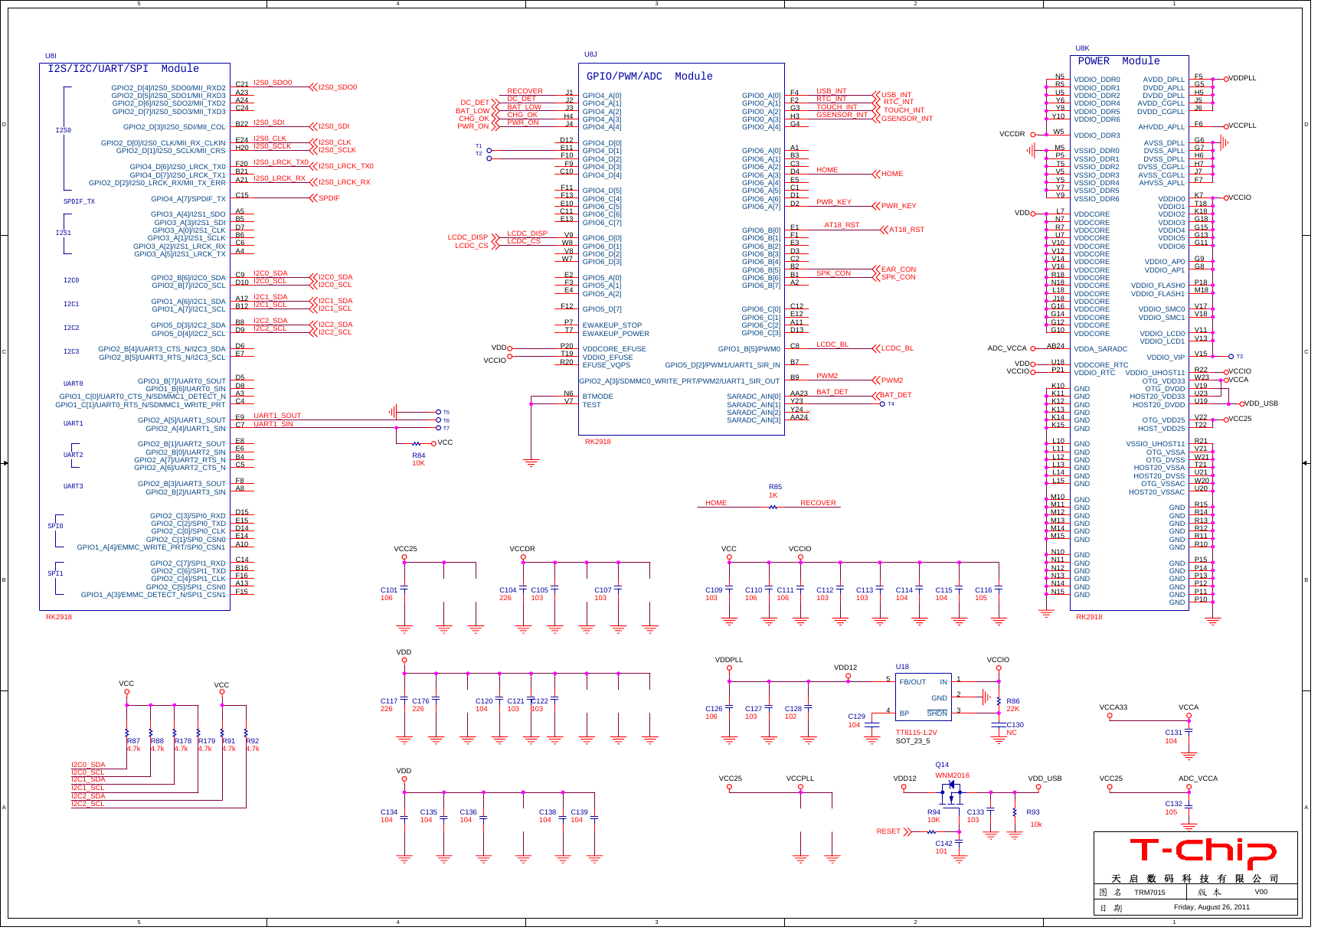The width and height of the screenshot is (1344, 950).
Task: Select the 'I2S0' group label
Action: pos(63,130)
